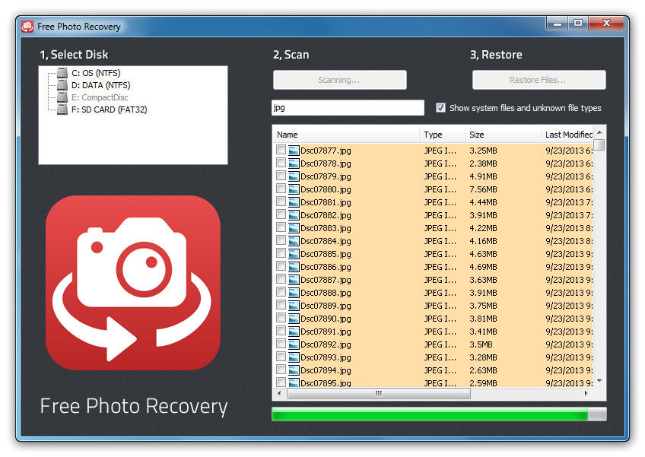Image resolution: width=645 pixels, height=457 pixels.
Task: Click the horizontal scrollbar thumb
Action: (x=379, y=394)
